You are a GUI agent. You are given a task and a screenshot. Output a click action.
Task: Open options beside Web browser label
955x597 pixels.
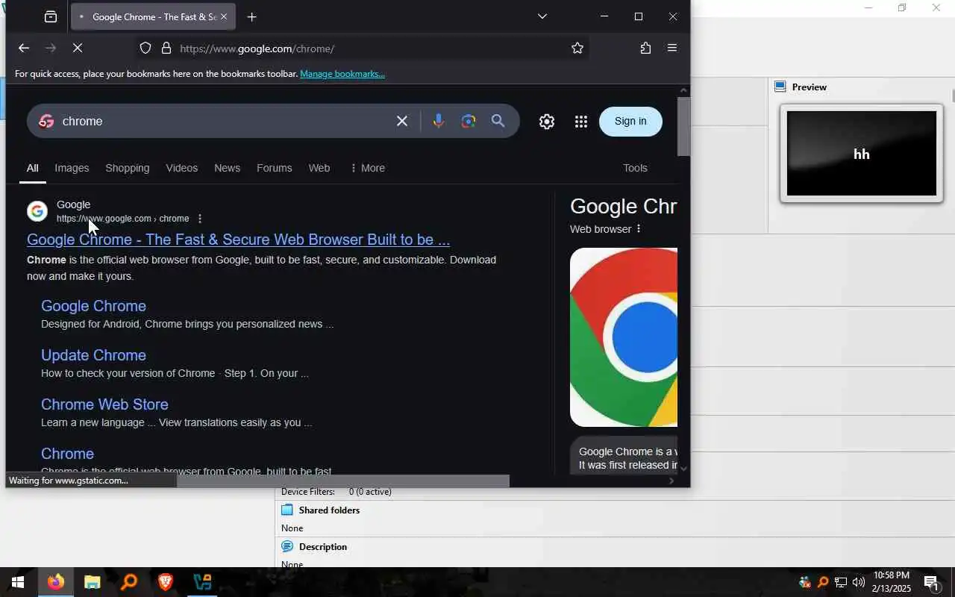(639, 229)
